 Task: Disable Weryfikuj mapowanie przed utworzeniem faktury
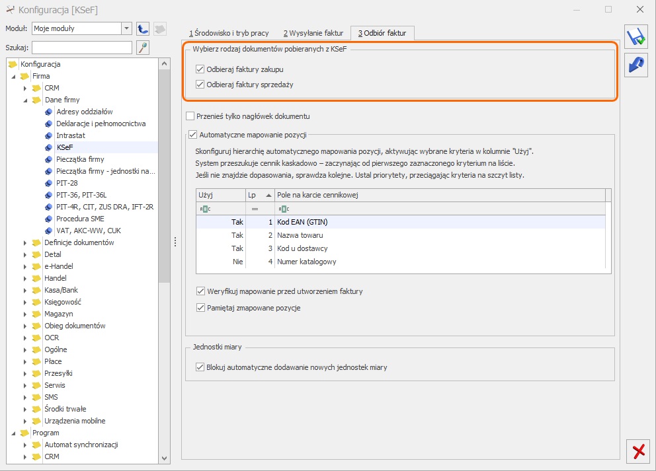[x=201, y=291]
